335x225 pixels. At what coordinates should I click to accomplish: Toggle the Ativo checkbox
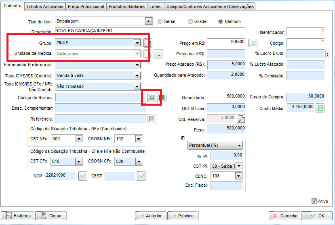(314, 201)
